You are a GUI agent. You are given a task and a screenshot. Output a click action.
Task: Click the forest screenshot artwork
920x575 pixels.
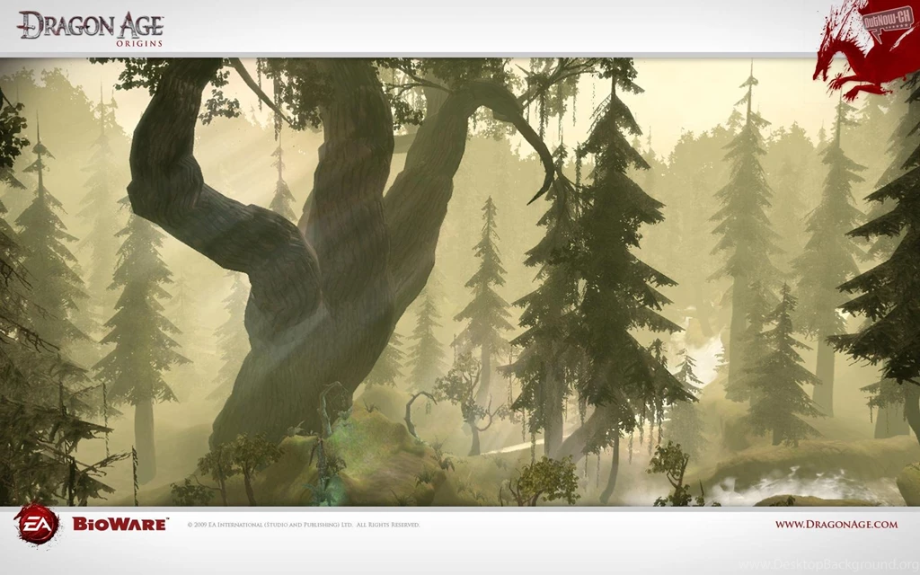click(x=460, y=281)
